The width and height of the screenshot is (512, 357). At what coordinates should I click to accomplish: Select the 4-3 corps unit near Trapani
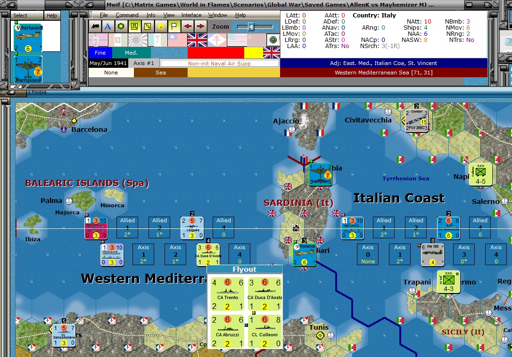(448, 282)
